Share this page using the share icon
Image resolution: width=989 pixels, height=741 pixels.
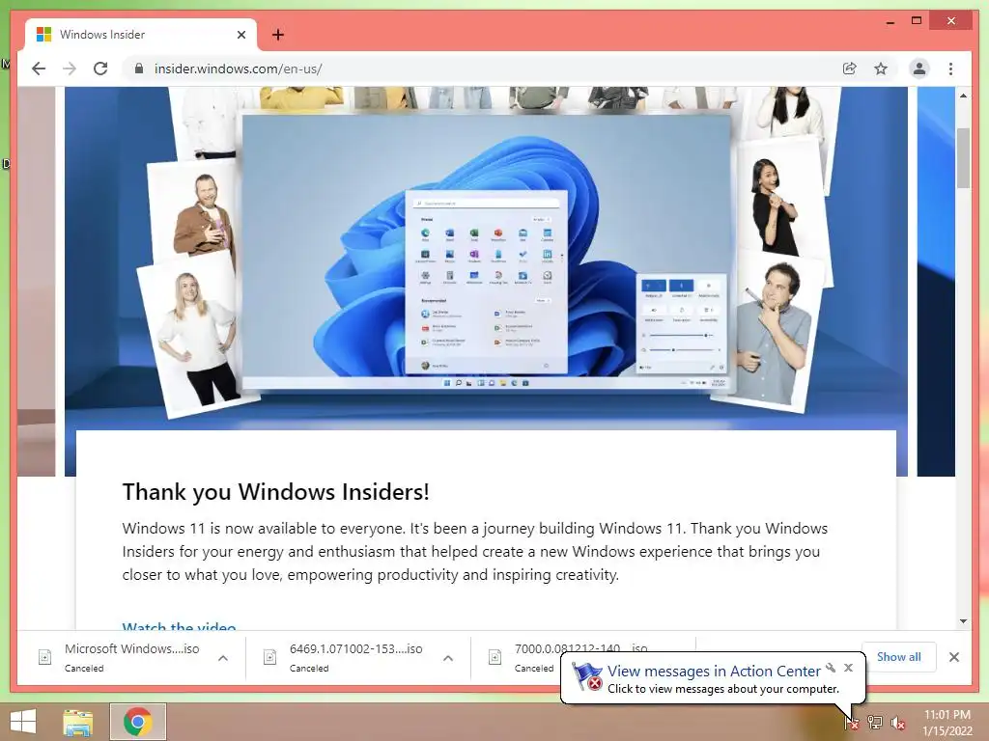click(x=850, y=69)
